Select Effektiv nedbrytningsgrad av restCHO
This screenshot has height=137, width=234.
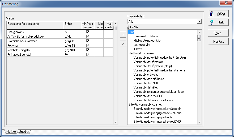[x=157, y=122]
